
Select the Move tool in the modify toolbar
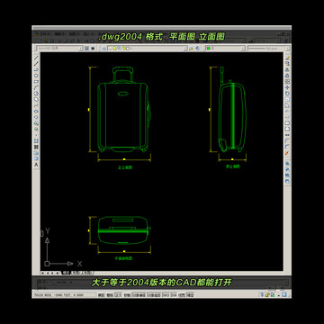(287, 87)
